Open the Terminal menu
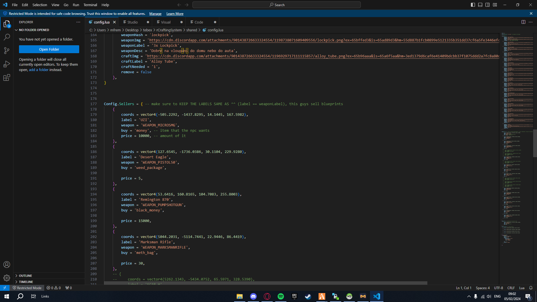 click(x=90, y=5)
